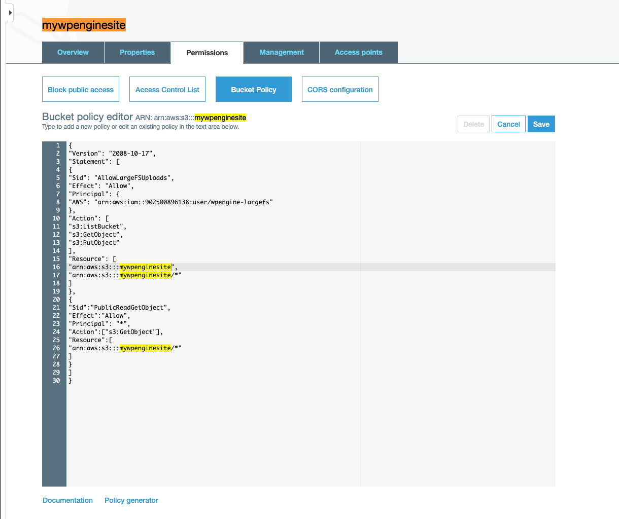
Task: Open the S3 Documentation link
Action: (x=67, y=500)
